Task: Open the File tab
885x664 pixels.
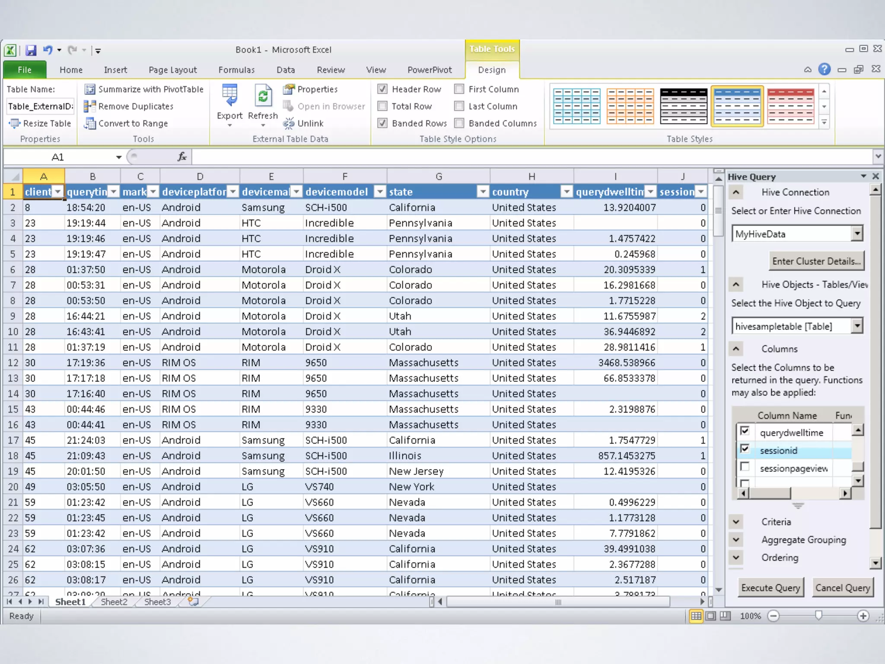Action: 25,70
